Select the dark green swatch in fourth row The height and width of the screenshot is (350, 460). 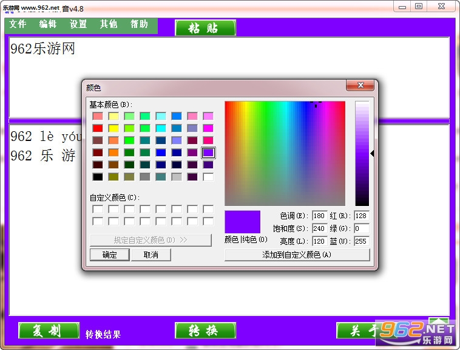(x=129, y=153)
